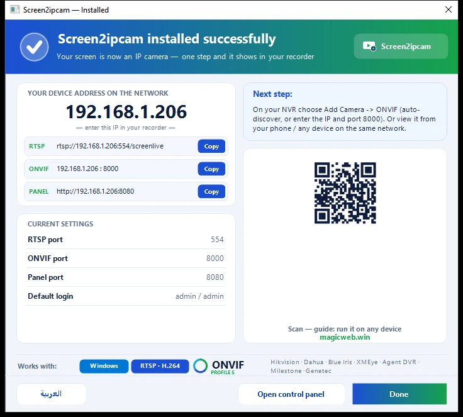
Task: Click the Panel port setting label
Action: pos(45,277)
